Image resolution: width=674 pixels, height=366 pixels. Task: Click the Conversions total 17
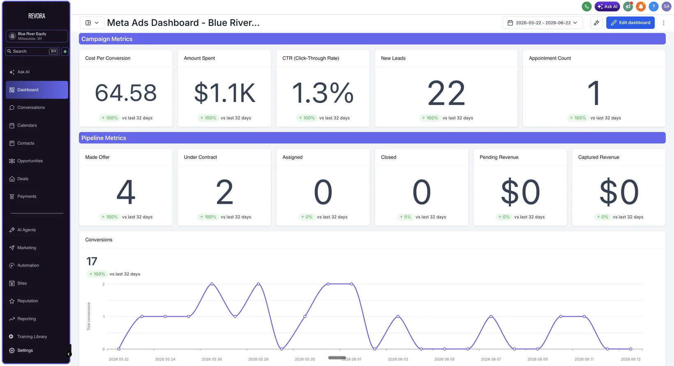click(92, 261)
